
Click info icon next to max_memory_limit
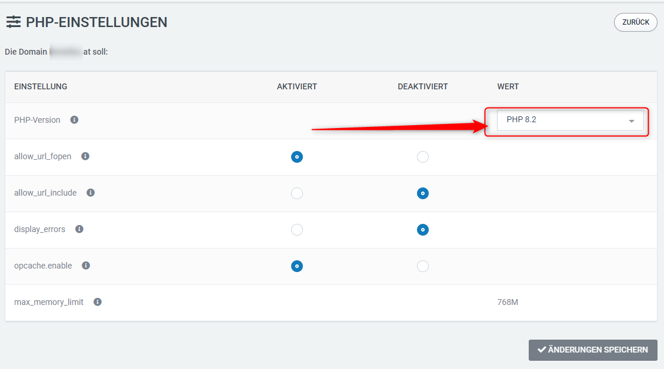[x=98, y=302]
